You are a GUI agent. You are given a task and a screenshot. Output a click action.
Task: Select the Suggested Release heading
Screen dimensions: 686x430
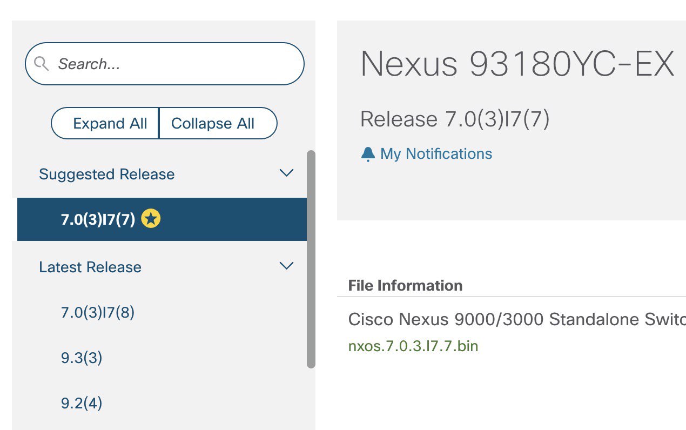107,174
